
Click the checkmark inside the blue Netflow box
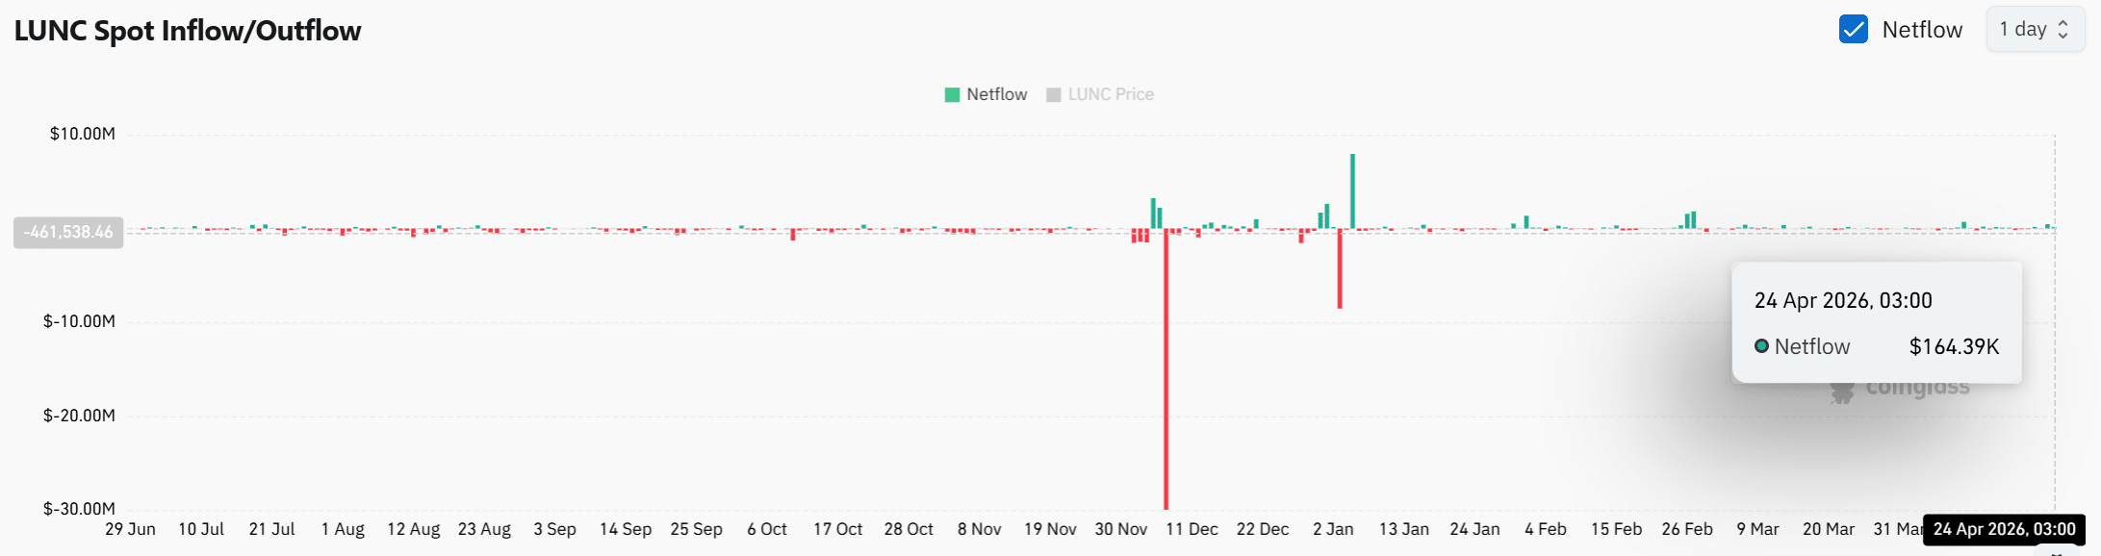(x=1853, y=29)
